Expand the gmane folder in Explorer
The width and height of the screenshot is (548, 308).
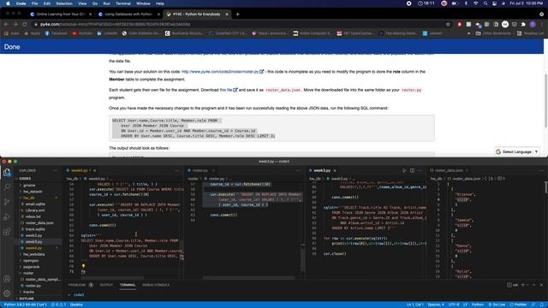click(x=29, y=185)
